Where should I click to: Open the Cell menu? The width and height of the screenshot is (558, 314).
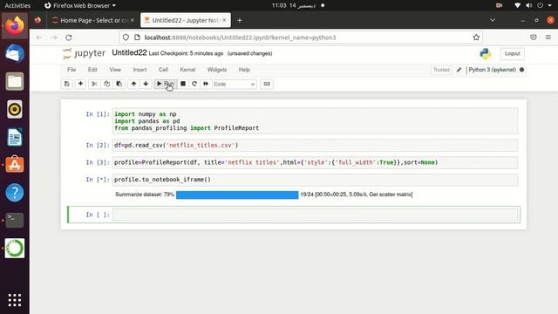point(163,70)
